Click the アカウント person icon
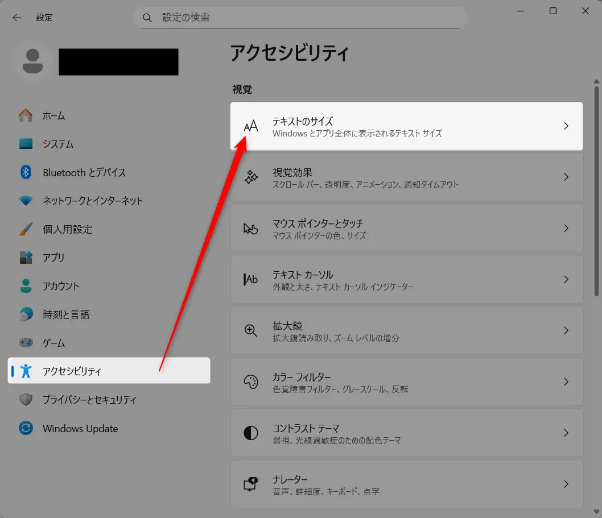602x518 pixels. click(26, 286)
